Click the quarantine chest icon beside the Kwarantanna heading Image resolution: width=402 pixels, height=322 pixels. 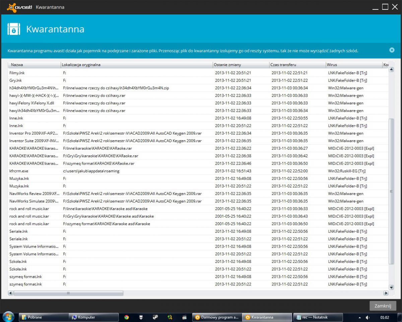(14, 29)
